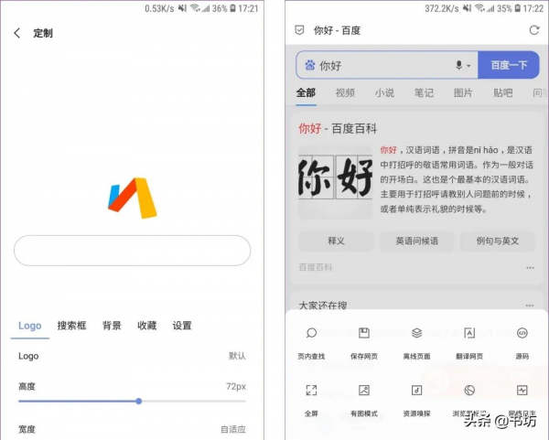Open the 搜索框 customization tab
Screen dimensions: 549x440
(x=71, y=326)
